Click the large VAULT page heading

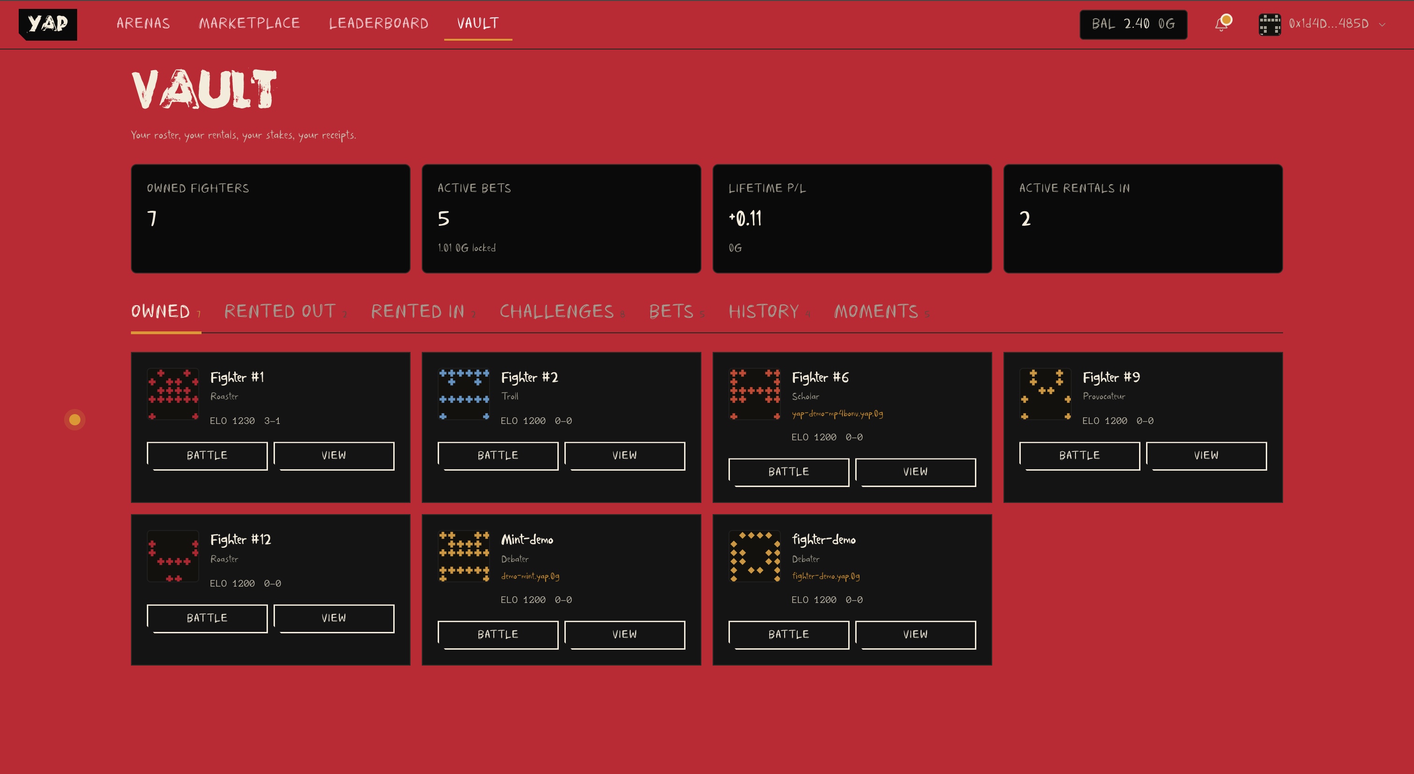(x=204, y=89)
